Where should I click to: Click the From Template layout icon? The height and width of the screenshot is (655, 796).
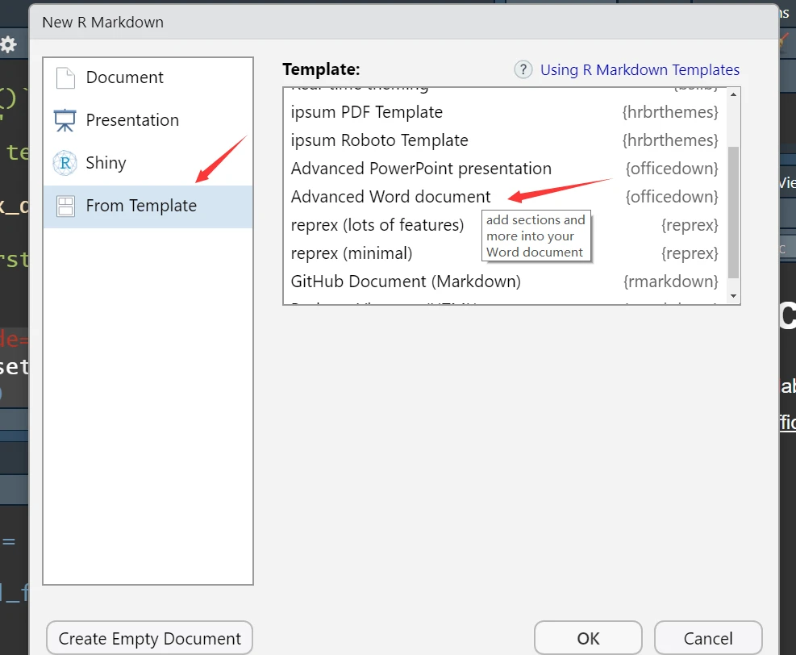65,207
